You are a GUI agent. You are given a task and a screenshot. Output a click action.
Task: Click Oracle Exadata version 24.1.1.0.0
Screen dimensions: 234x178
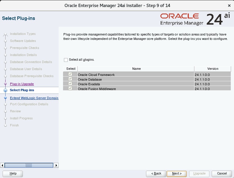click(213, 84)
